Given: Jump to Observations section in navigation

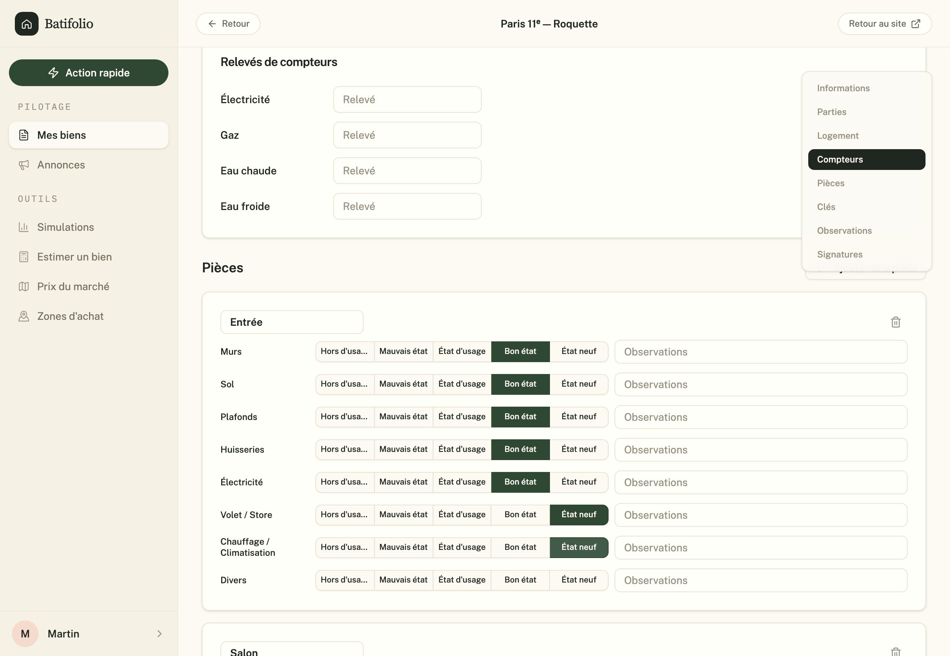Looking at the screenshot, I should coord(867,230).
